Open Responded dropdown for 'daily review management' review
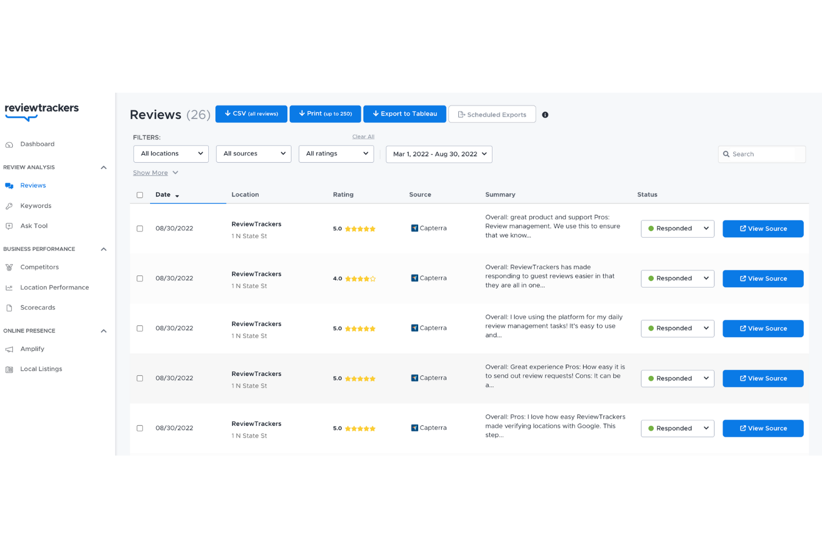Image resolution: width=822 pixels, height=548 pixels. (x=678, y=329)
